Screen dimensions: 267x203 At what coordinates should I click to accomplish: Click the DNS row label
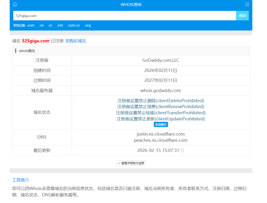click(42, 137)
